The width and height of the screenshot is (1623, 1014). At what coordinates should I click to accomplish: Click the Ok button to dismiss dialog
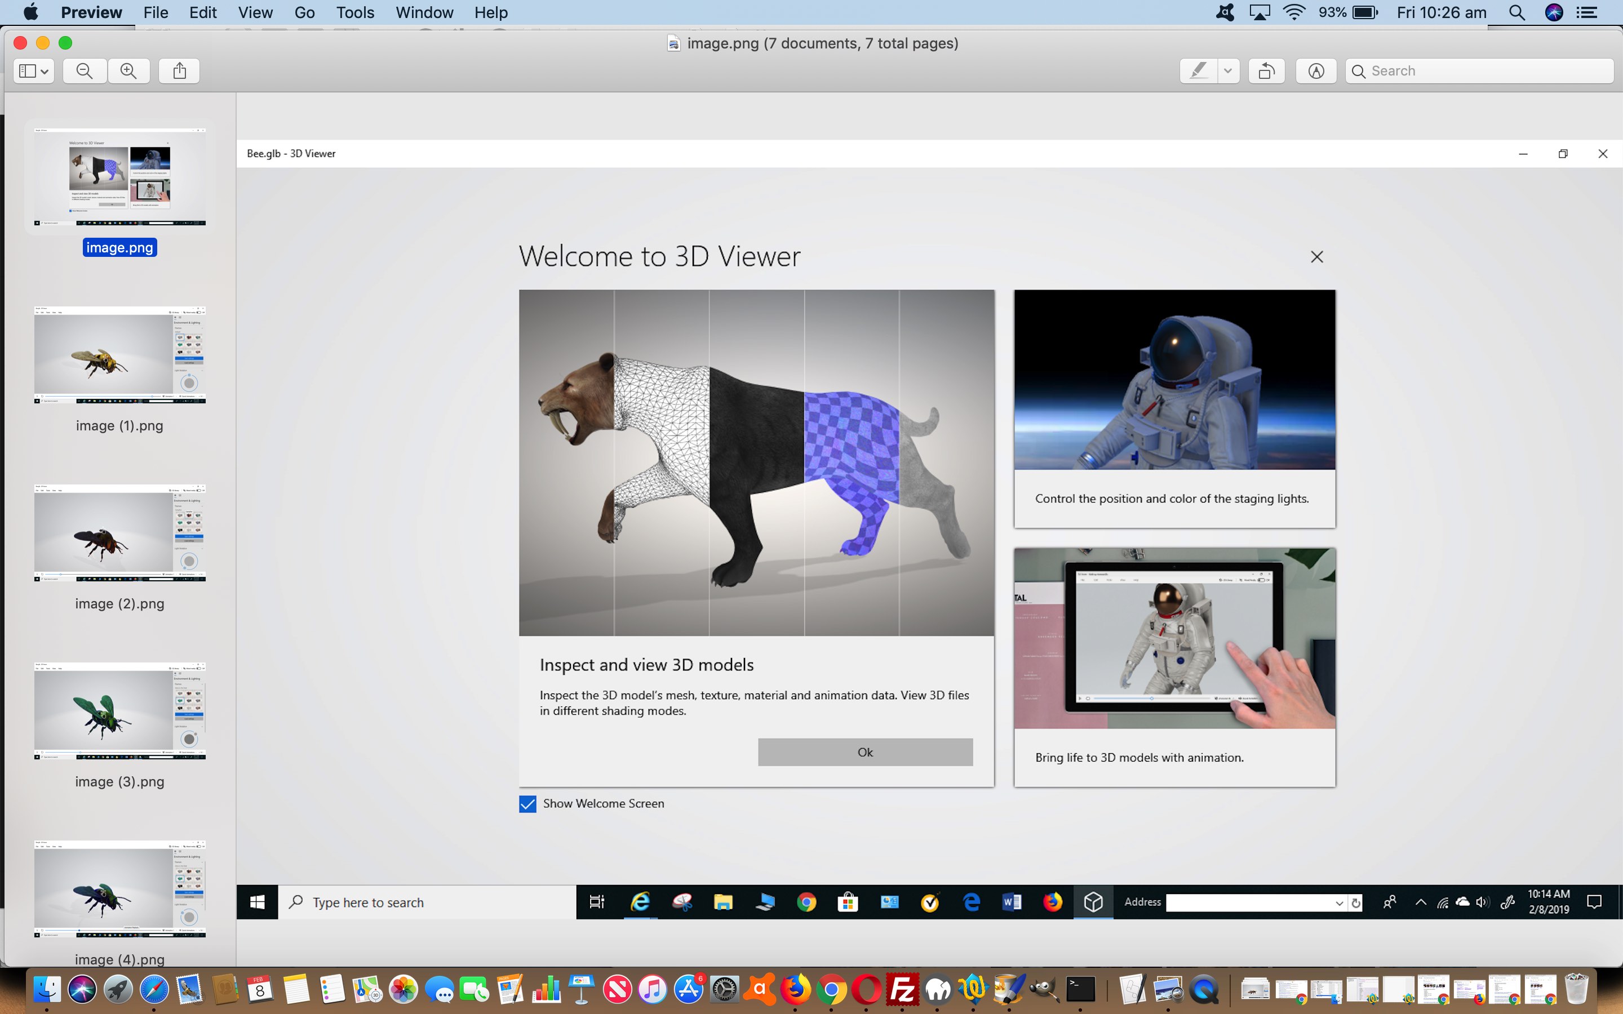(864, 751)
